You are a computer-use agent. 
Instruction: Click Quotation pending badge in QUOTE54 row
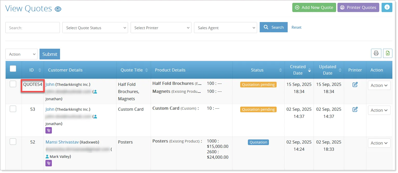(258, 85)
